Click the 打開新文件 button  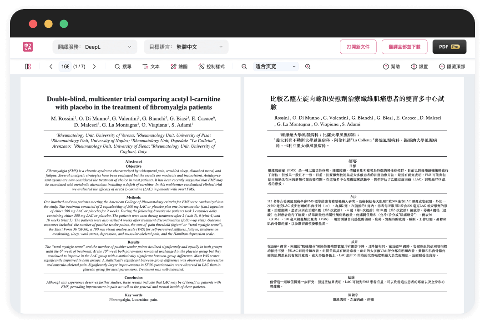coord(358,47)
